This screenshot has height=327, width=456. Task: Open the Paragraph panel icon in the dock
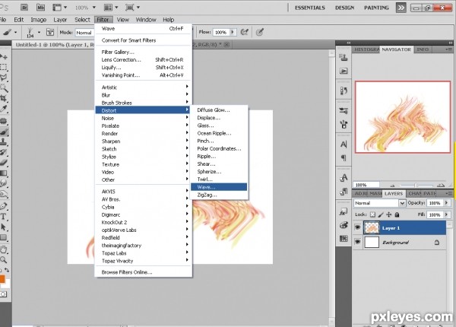344,158
